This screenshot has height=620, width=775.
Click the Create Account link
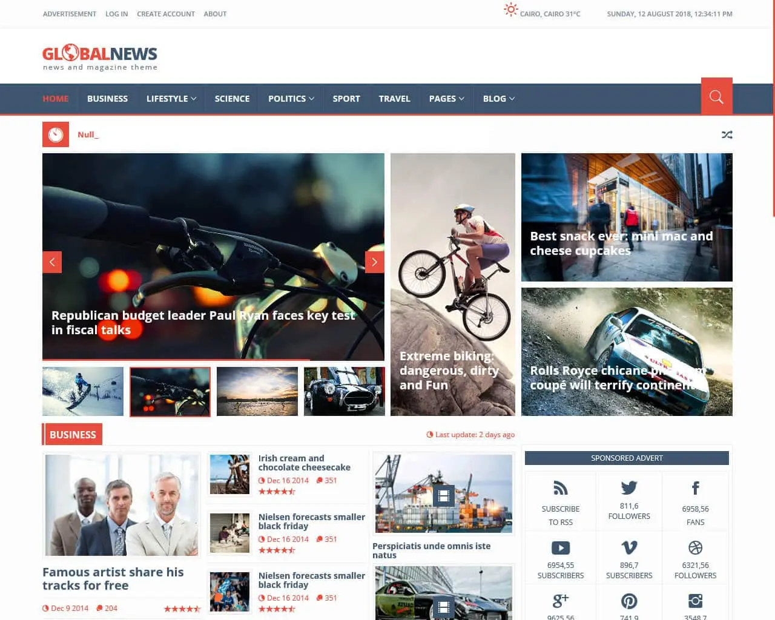(x=166, y=14)
